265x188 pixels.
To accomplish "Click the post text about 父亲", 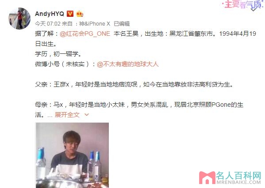I will click(x=134, y=84).
